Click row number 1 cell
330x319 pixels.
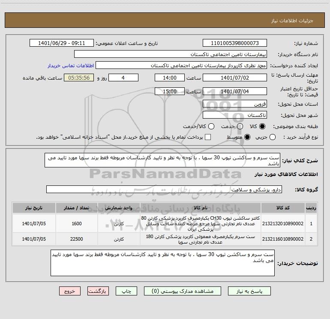[x=311, y=224]
